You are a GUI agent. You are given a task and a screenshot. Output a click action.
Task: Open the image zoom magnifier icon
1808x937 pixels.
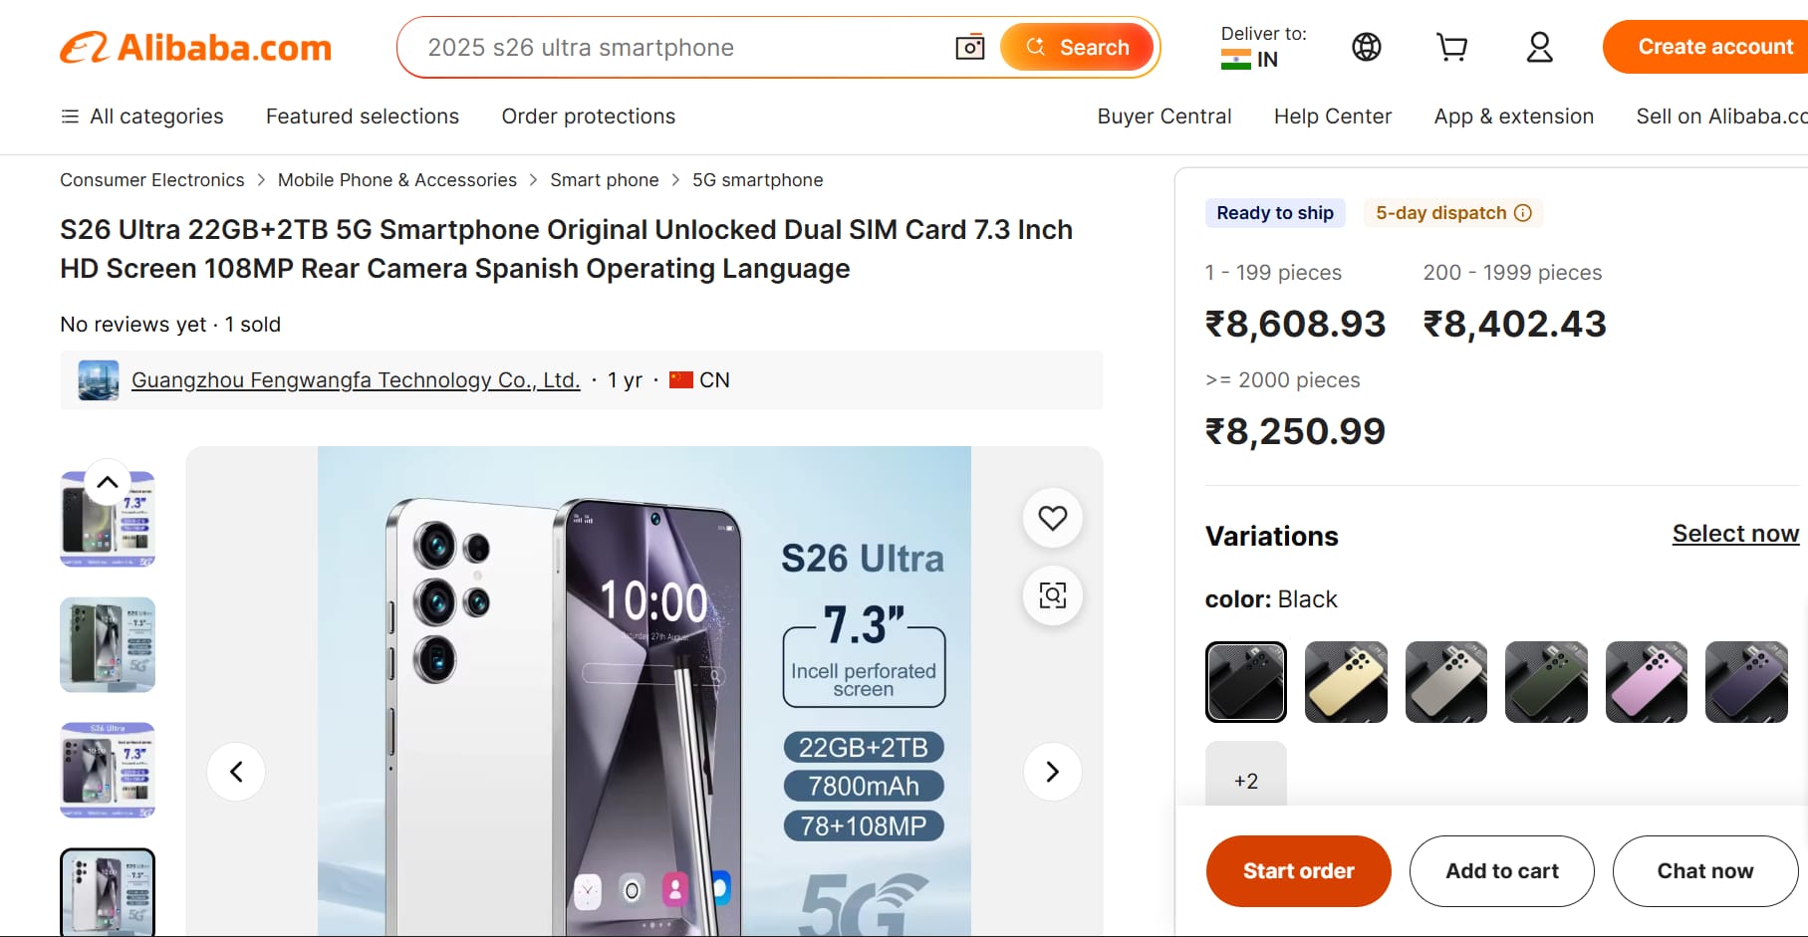1052,595
